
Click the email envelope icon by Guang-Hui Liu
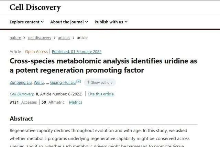pyautogui.click(x=79, y=81)
